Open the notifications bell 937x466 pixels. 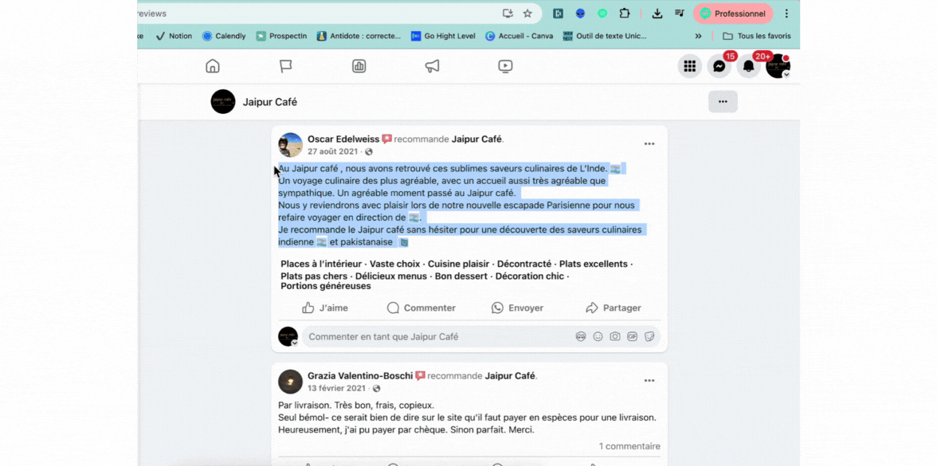pyautogui.click(x=749, y=66)
